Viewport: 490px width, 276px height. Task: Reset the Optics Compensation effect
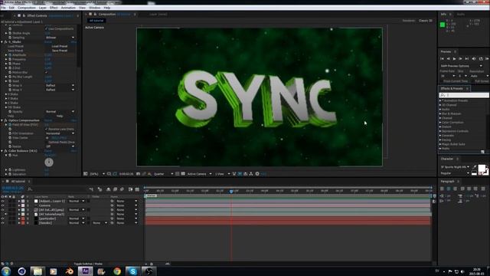pyautogui.click(x=48, y=120)
